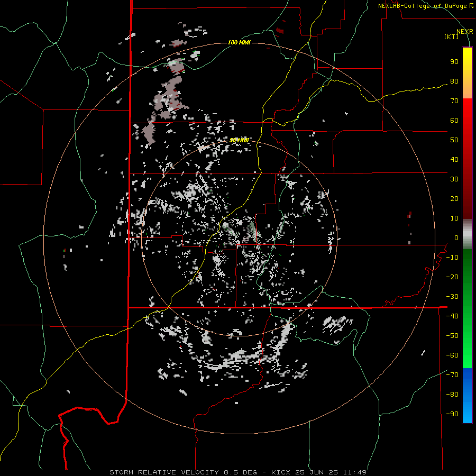Screen dimensions: 476x476
Task: Click the negative 60 scale value
Action: click(452, 355)
